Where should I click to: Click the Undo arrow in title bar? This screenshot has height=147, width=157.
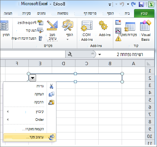coord(122,4)
